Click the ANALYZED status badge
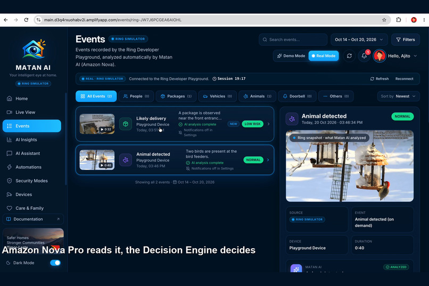429x286 pixels. coord(396,267)
